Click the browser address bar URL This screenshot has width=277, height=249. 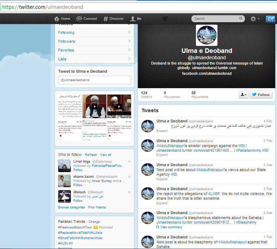click(43, 7)
